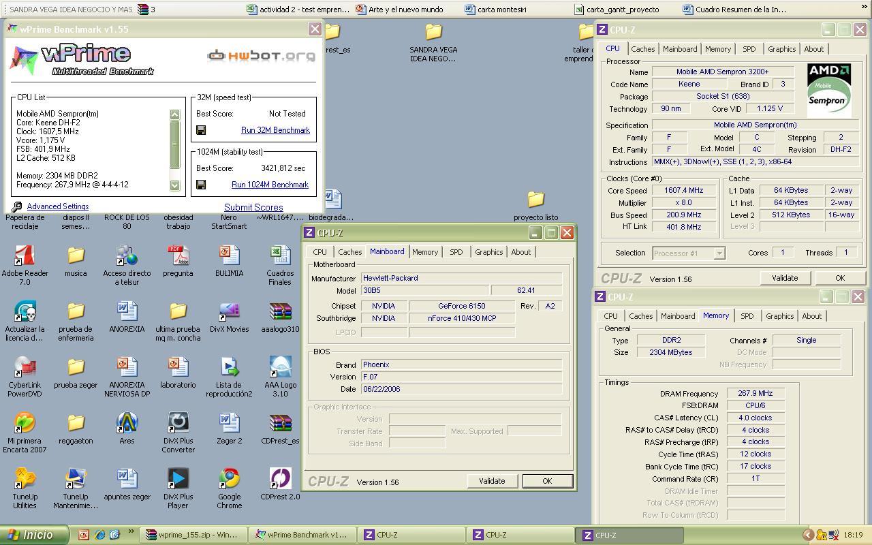Click Validate in the Mainboard CPU-Z window

pos(492,481)
